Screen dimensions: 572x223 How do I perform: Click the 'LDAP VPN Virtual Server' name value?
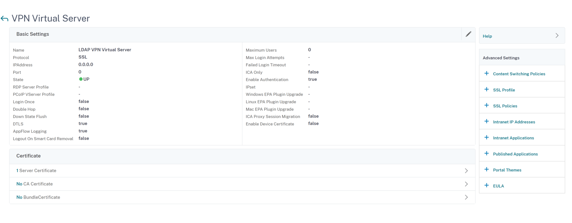tap(105, 50)
